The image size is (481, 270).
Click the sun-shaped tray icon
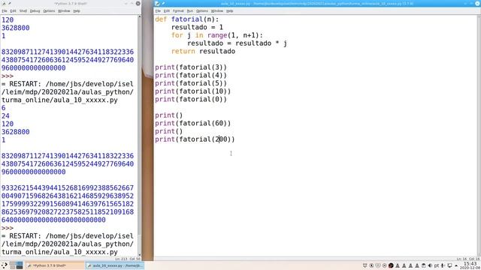[x=365, y=265]
